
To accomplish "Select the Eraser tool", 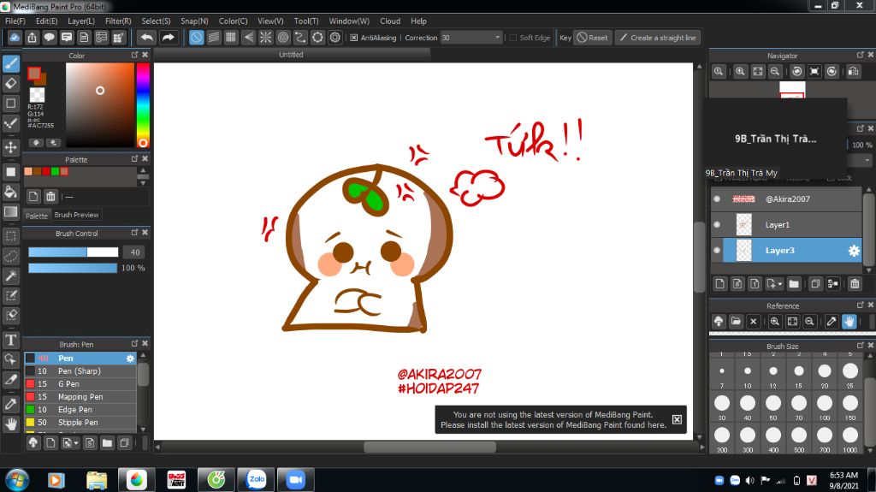I will tap(10, 83).
